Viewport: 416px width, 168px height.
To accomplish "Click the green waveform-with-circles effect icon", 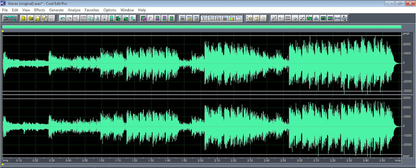I will 309,18.
